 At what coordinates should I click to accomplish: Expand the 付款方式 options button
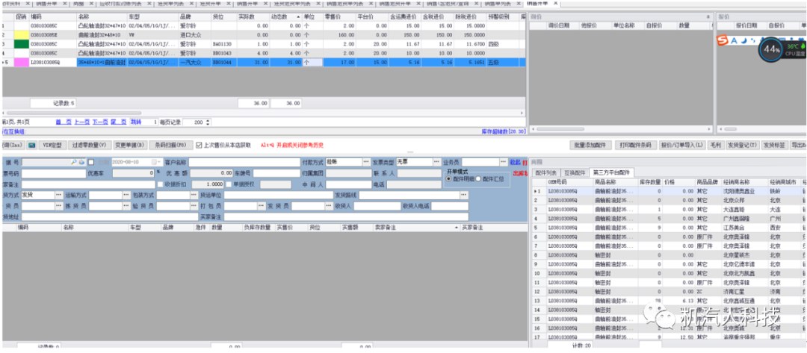pos(366,162)
